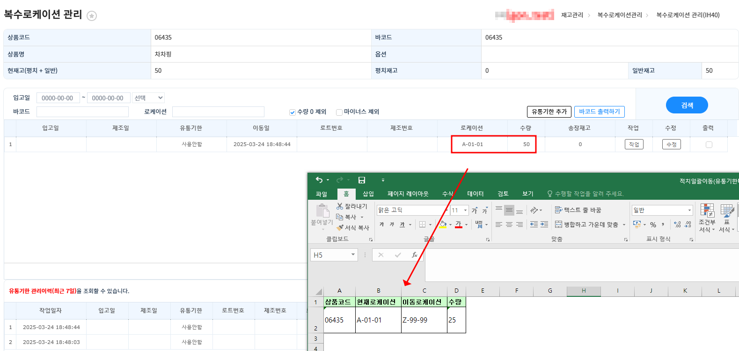Open the 삽입 ribbon tab
This screenshot has height=351, width=739.
tap(368, 194)
